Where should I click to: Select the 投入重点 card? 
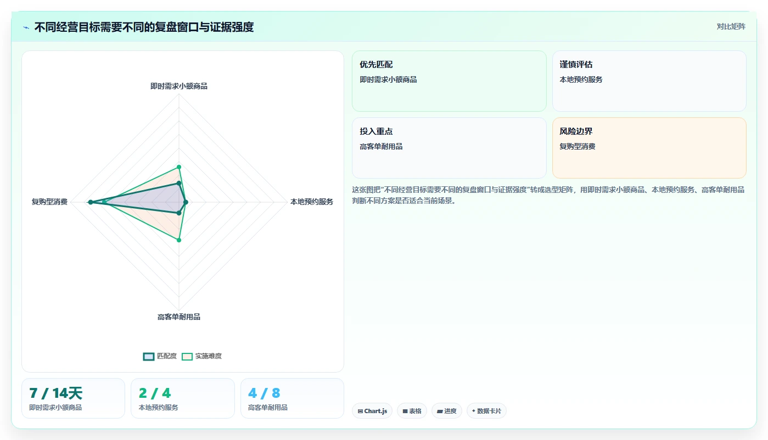tap(449, 148)
